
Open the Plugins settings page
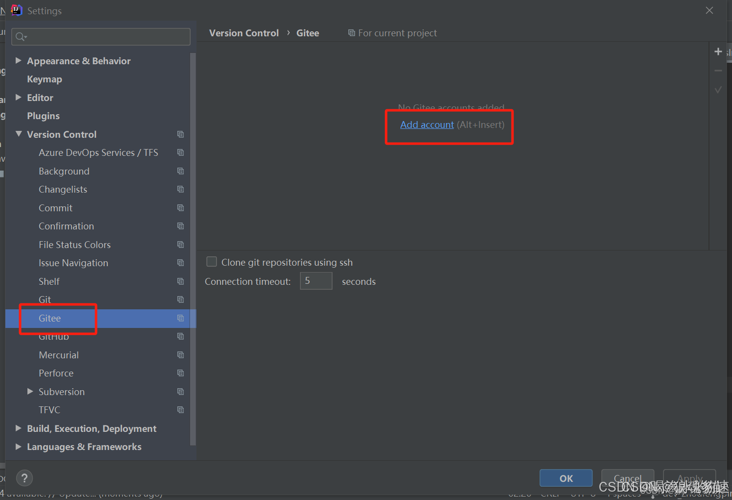pos(43,116)
